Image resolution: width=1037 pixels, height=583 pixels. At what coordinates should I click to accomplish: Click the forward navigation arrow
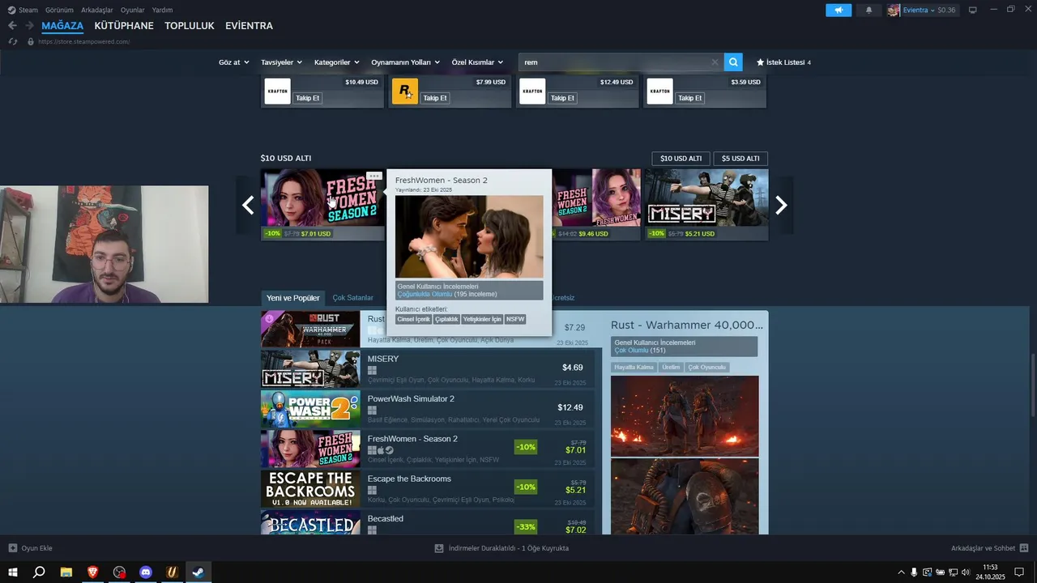30,26
